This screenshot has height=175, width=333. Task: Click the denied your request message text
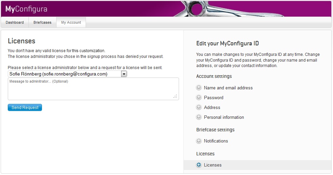(86, 57)
